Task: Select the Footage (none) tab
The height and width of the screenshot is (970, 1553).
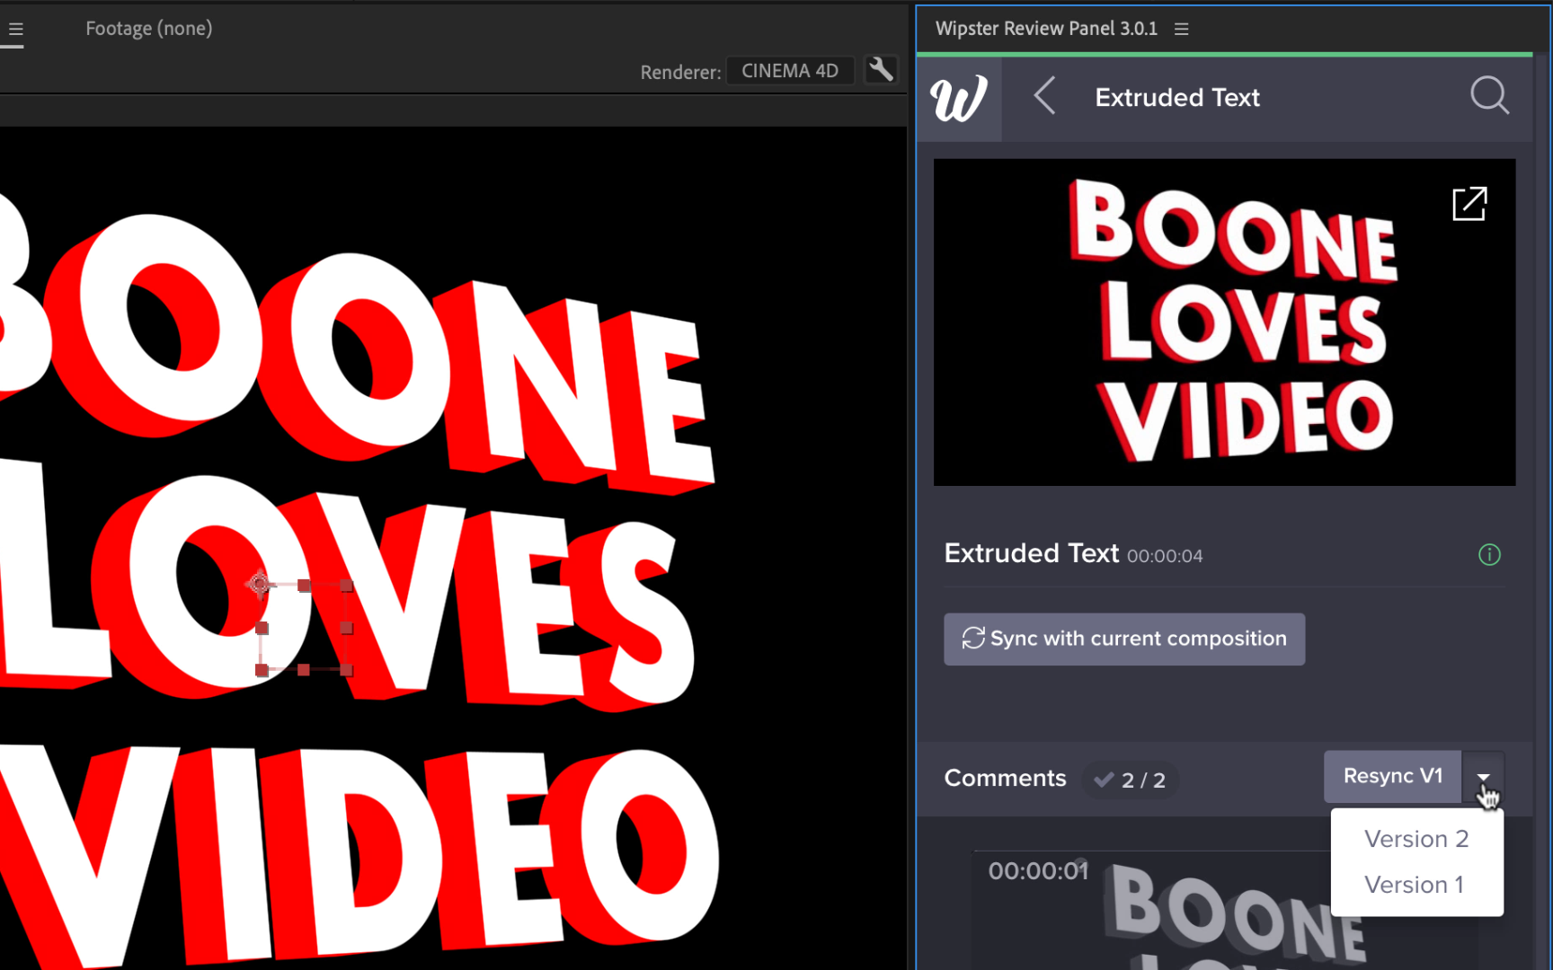Action: point(149,29)
